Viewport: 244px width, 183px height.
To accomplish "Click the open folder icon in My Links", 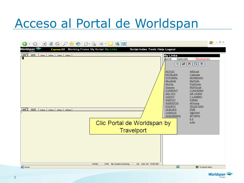I will pyautogui.click(x=184, y=64).
